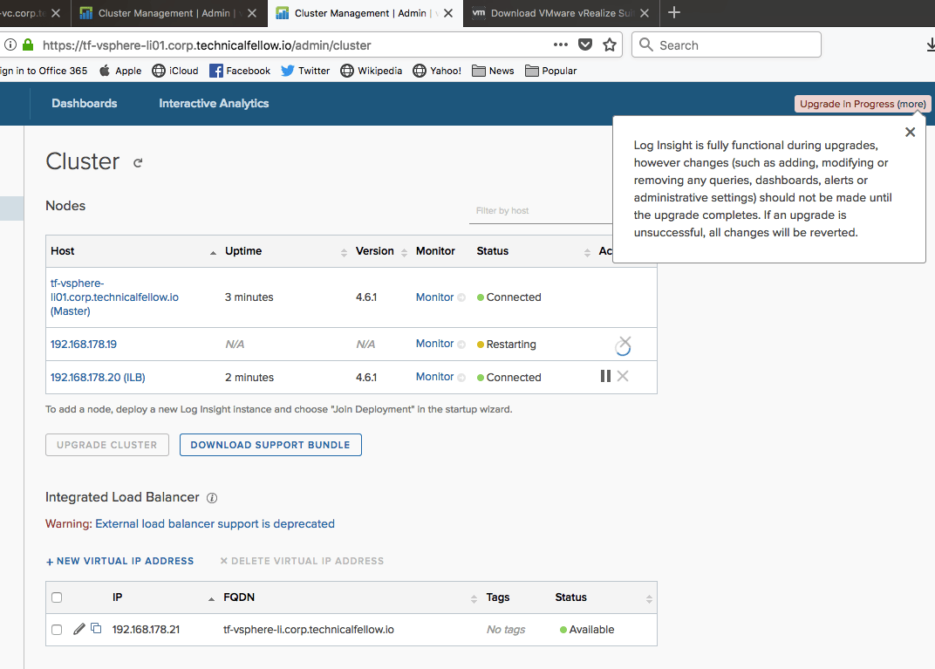View secure connection padlock details
This screenshot has height=669, width=935.
click(x=28, y=44)
